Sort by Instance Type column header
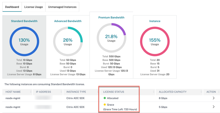The height and width of the screenshot is (113, 220). point(76,92)
